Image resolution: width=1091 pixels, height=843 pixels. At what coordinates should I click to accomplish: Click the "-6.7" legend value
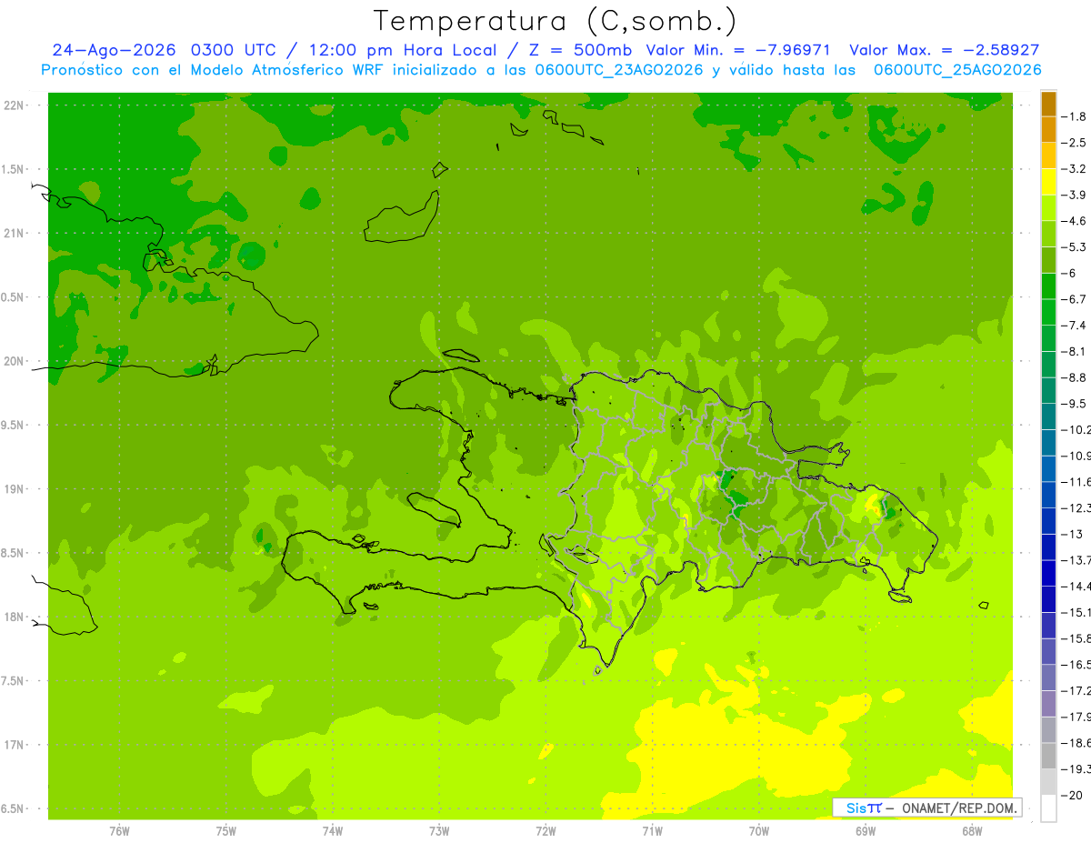(x=1074, y=299)
